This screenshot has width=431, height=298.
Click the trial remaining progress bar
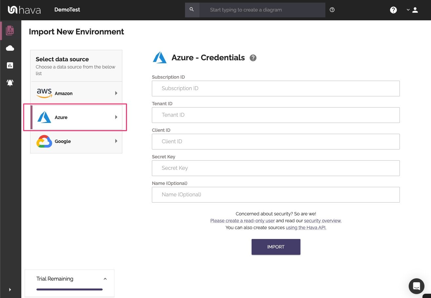(x=69, y=289)
